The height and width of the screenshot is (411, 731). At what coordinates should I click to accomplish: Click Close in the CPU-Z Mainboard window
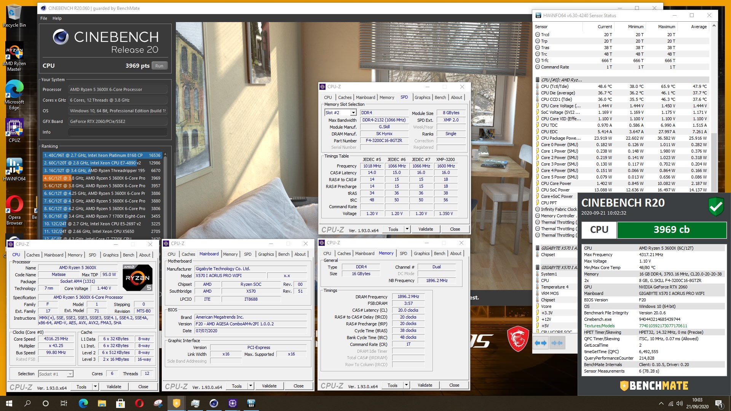click(298, 386)
